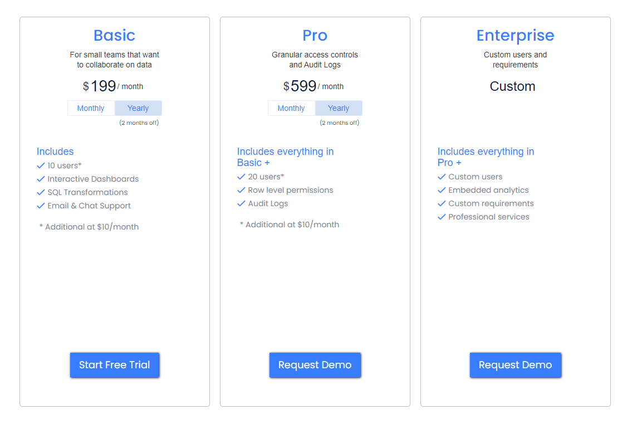Click the checkmark beside Custom users
This screenshot has height=424, width=632.
[442, 177]
